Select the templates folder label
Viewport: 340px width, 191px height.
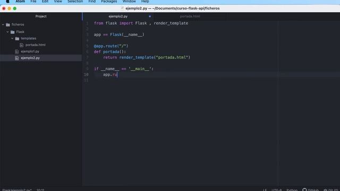coord(29,38)
